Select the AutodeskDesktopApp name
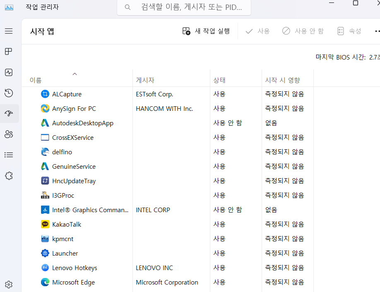 [83, 123]
